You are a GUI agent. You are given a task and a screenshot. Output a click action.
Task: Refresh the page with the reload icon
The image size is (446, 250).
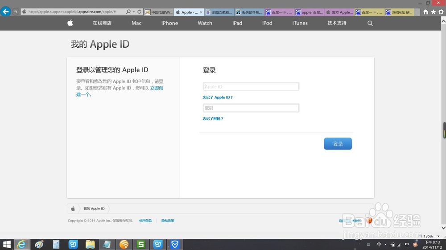[x=139, y=12]
